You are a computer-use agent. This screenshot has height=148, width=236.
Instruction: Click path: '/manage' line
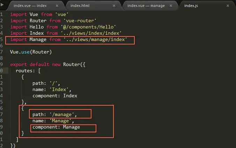click(54, 115)
